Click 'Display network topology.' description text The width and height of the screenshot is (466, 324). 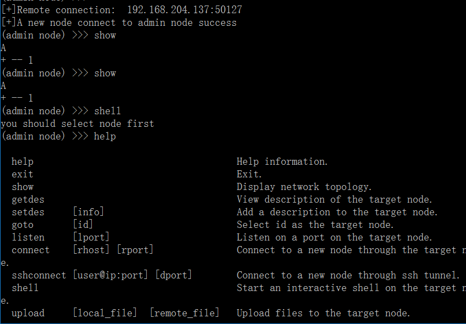click(304, 187)
